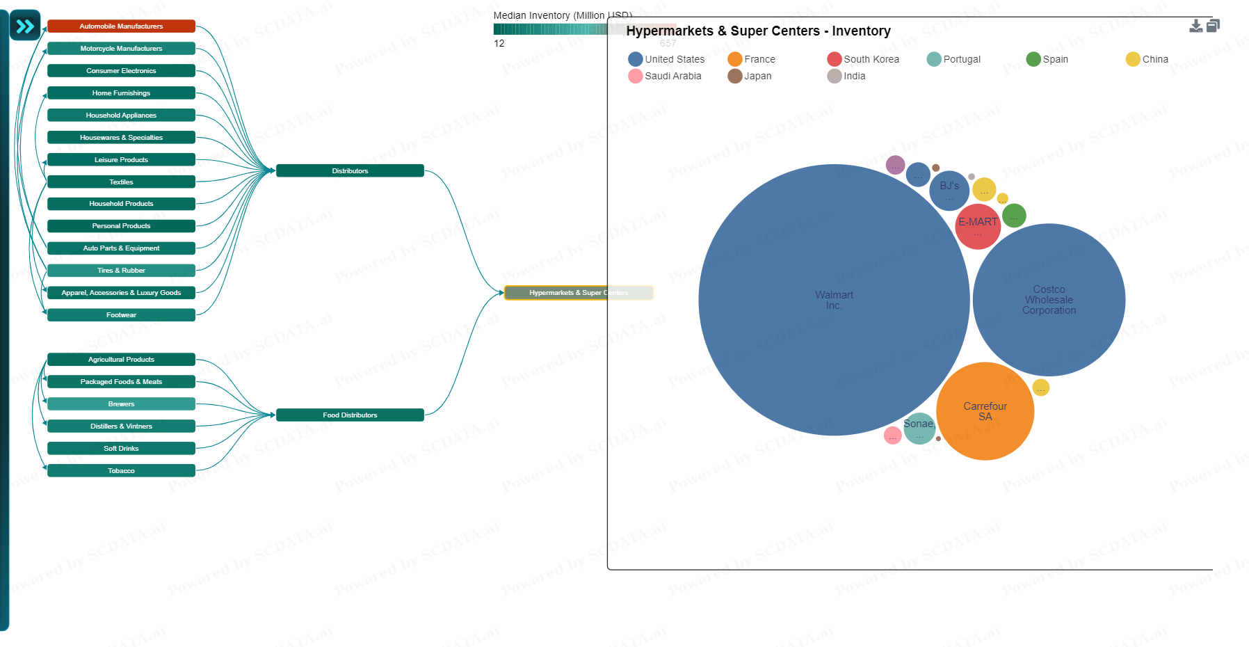Toggle United States legend entry
1249x647 pixels.
[x=666, y=59]
